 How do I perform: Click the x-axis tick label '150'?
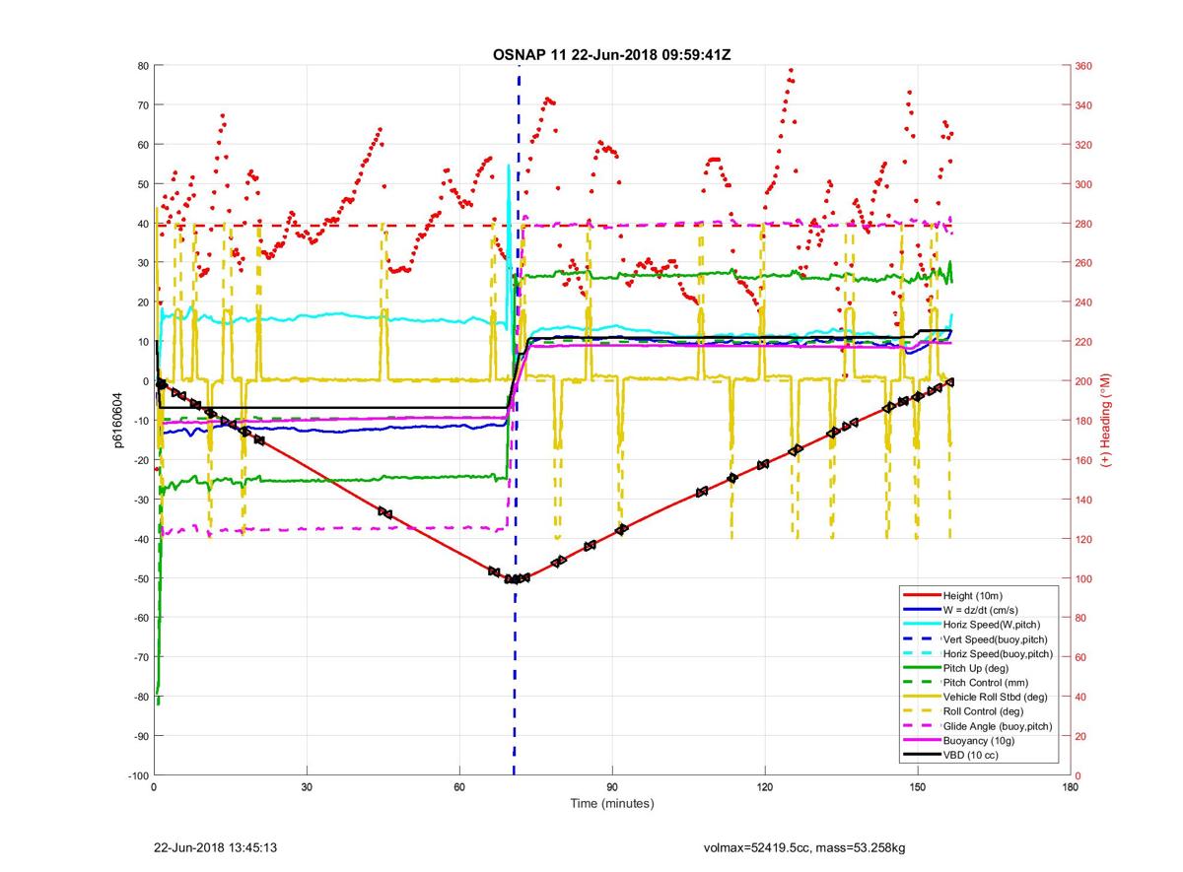coord(917,788)
